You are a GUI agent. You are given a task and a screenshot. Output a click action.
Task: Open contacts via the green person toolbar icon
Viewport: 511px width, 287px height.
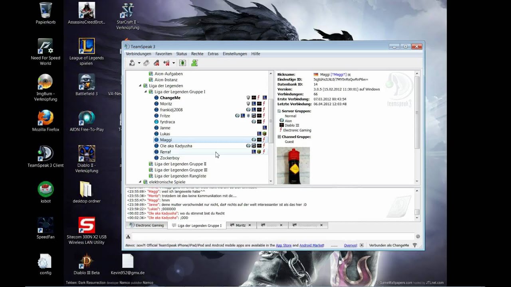[194, 63]
